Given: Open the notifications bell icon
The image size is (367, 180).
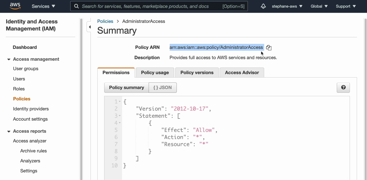Looking at the screenshot, I should pyautogui.click(x=263, y=6).
